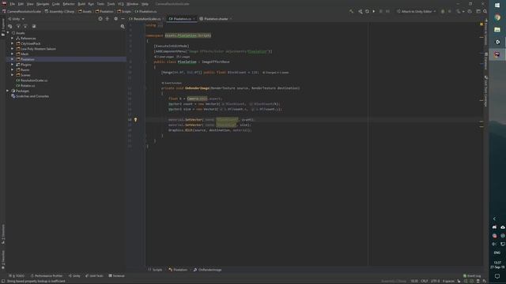Open the View menu
The image size is (506, 284).
pyautogui.click(x=30, y=4)
